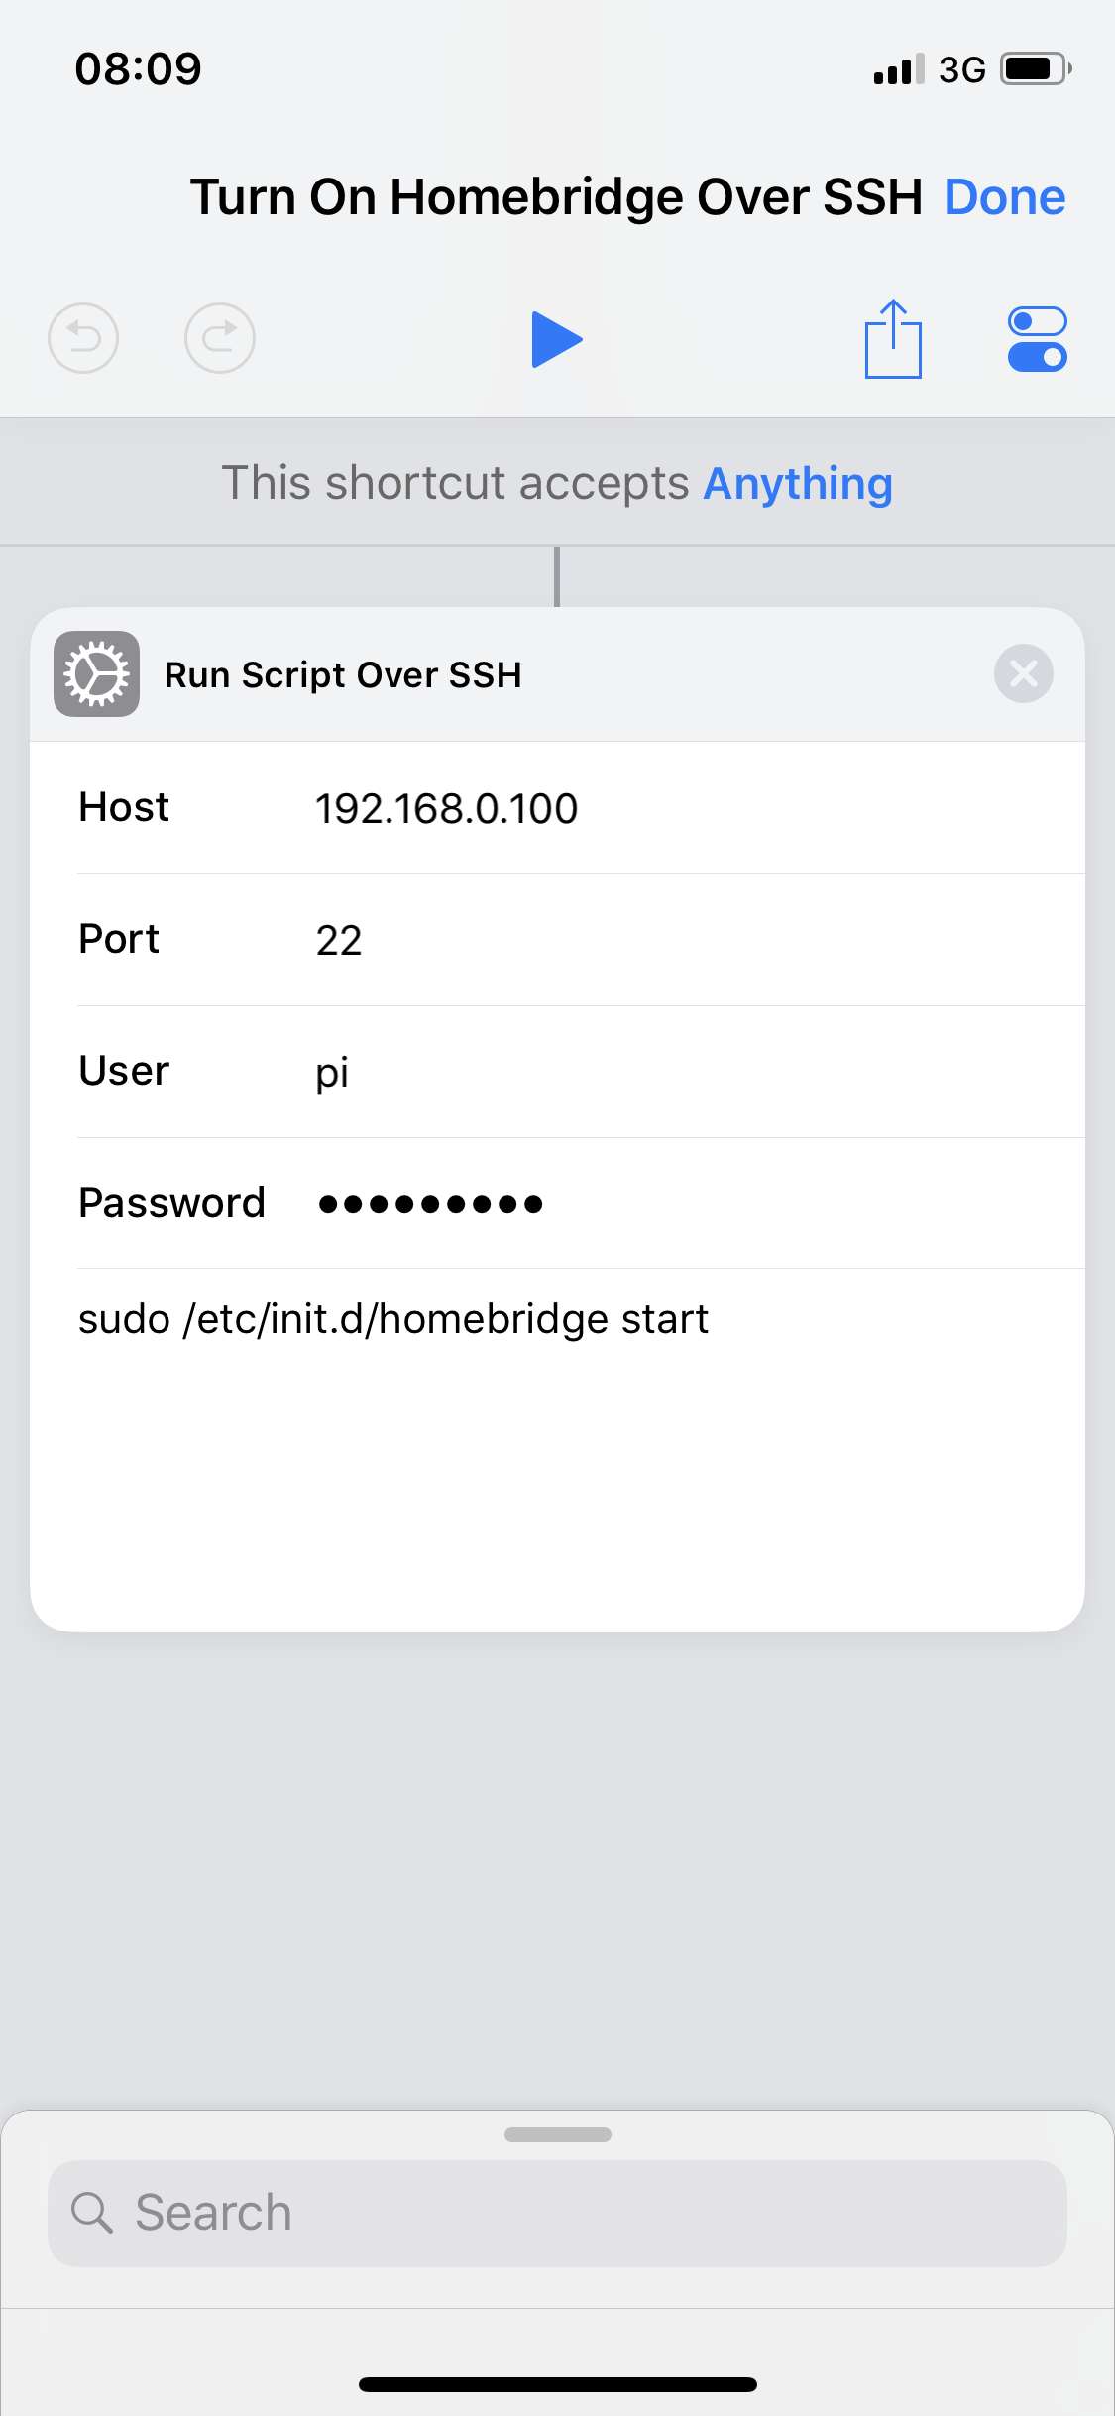Image resolution: width=1115 pixels, height=2416 pixels.
Task: Run the shortcut with play button
Action: click(x=556, y=339)
